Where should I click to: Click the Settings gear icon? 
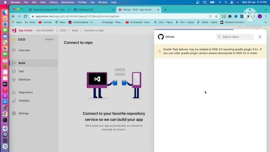14,113
